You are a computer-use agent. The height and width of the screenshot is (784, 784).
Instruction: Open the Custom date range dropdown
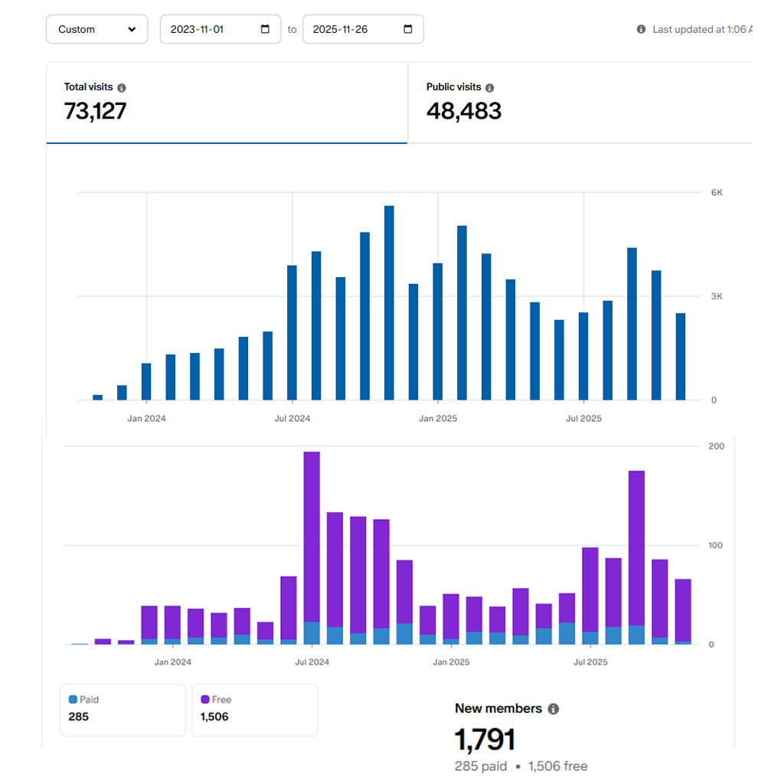pos(96,29)
